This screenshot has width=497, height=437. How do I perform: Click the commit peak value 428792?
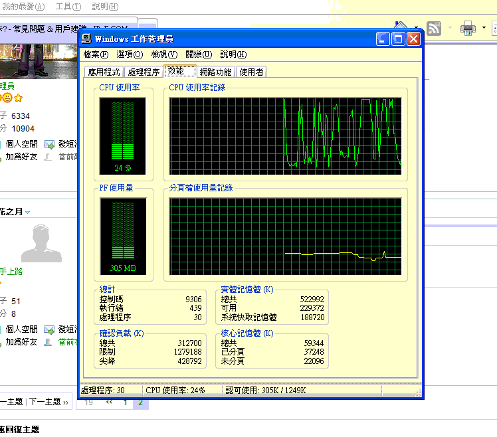click(189, 361)
